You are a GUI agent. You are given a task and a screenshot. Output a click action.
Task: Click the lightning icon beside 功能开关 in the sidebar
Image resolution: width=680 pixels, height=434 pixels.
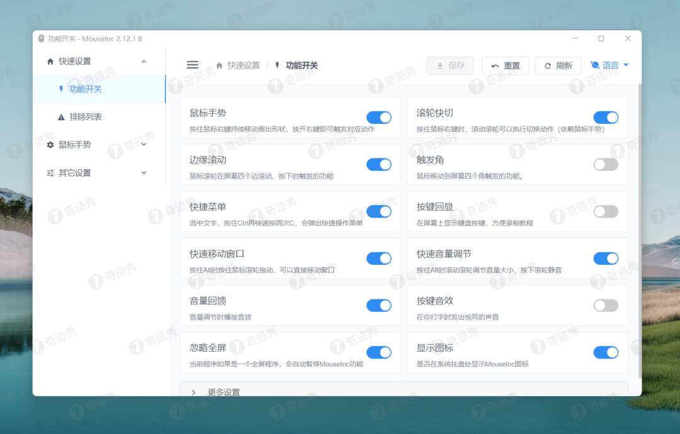(x=61, y=89)
